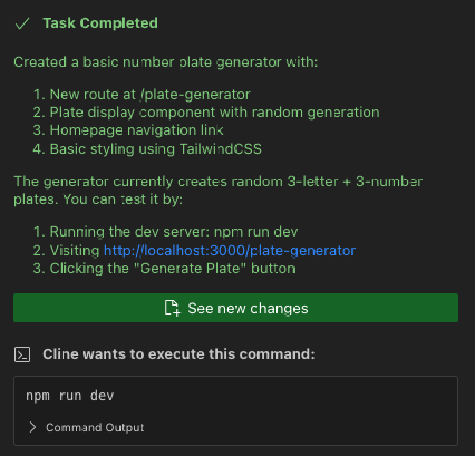475x456 pixels.
Task: Click the word 'Visiting' before the link
Action: 75,250
